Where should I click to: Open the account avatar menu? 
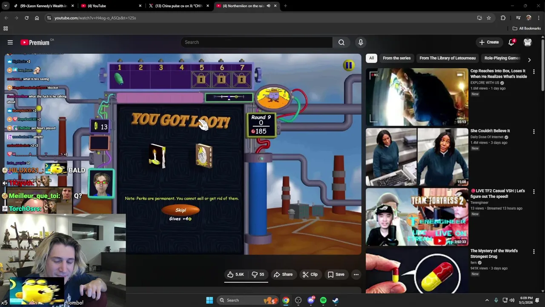(528, 42)
